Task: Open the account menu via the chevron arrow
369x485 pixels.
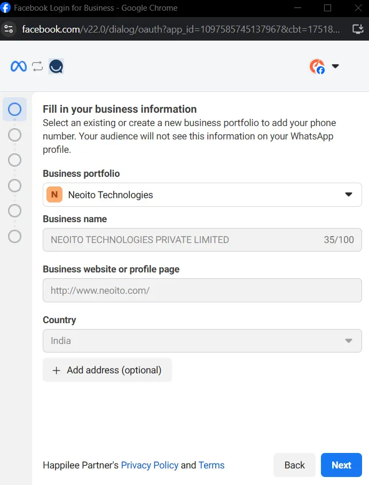Action: [335, 66]
